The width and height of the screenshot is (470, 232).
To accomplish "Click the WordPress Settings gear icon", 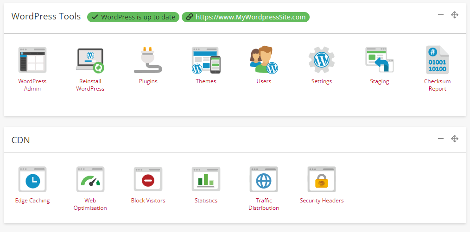I will (322, 60).
